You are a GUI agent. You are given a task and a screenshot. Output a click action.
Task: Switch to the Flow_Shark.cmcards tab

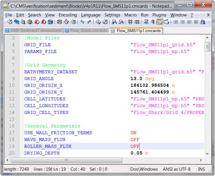pos(86,31)
